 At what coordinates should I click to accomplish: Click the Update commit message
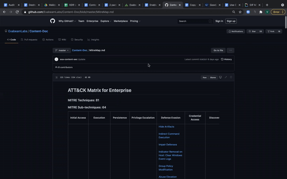81,59
